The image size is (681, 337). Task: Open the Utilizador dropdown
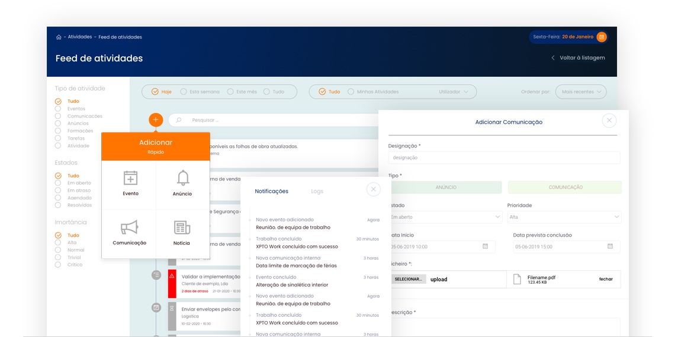click(454, 92)
